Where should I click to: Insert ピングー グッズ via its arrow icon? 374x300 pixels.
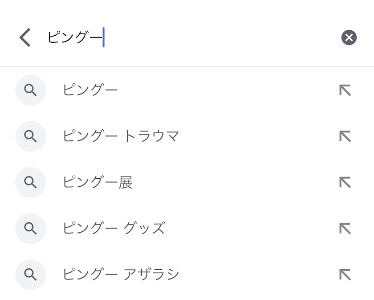[345, 229]
